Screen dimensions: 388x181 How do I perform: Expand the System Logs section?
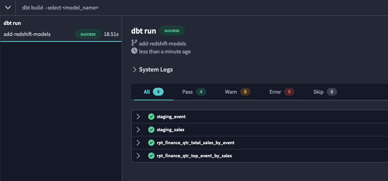[153, 70]
